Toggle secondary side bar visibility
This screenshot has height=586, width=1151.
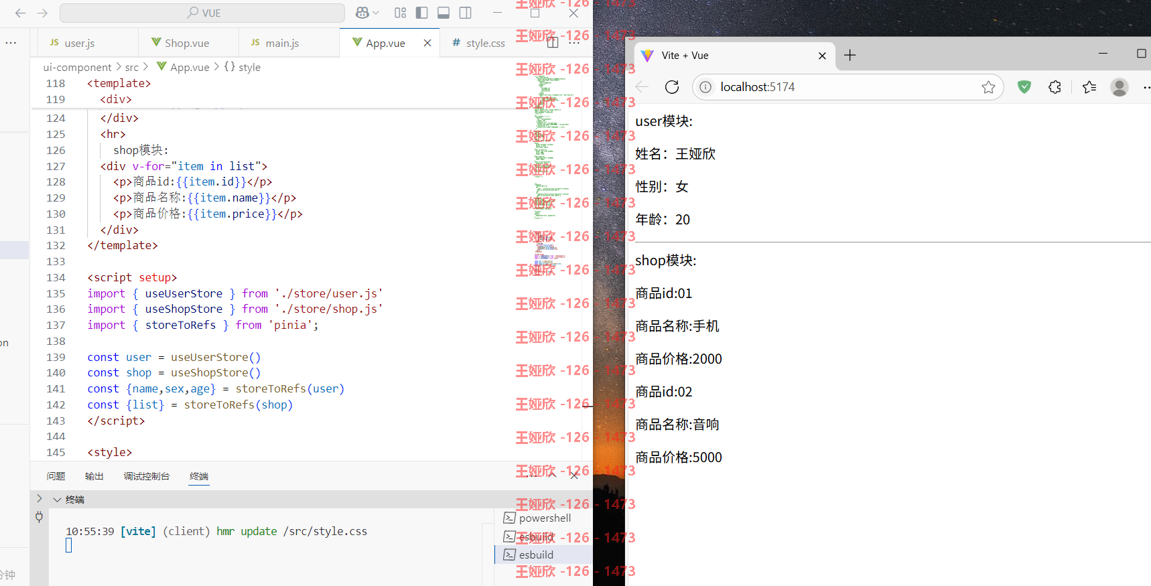[x=466, y=13]
